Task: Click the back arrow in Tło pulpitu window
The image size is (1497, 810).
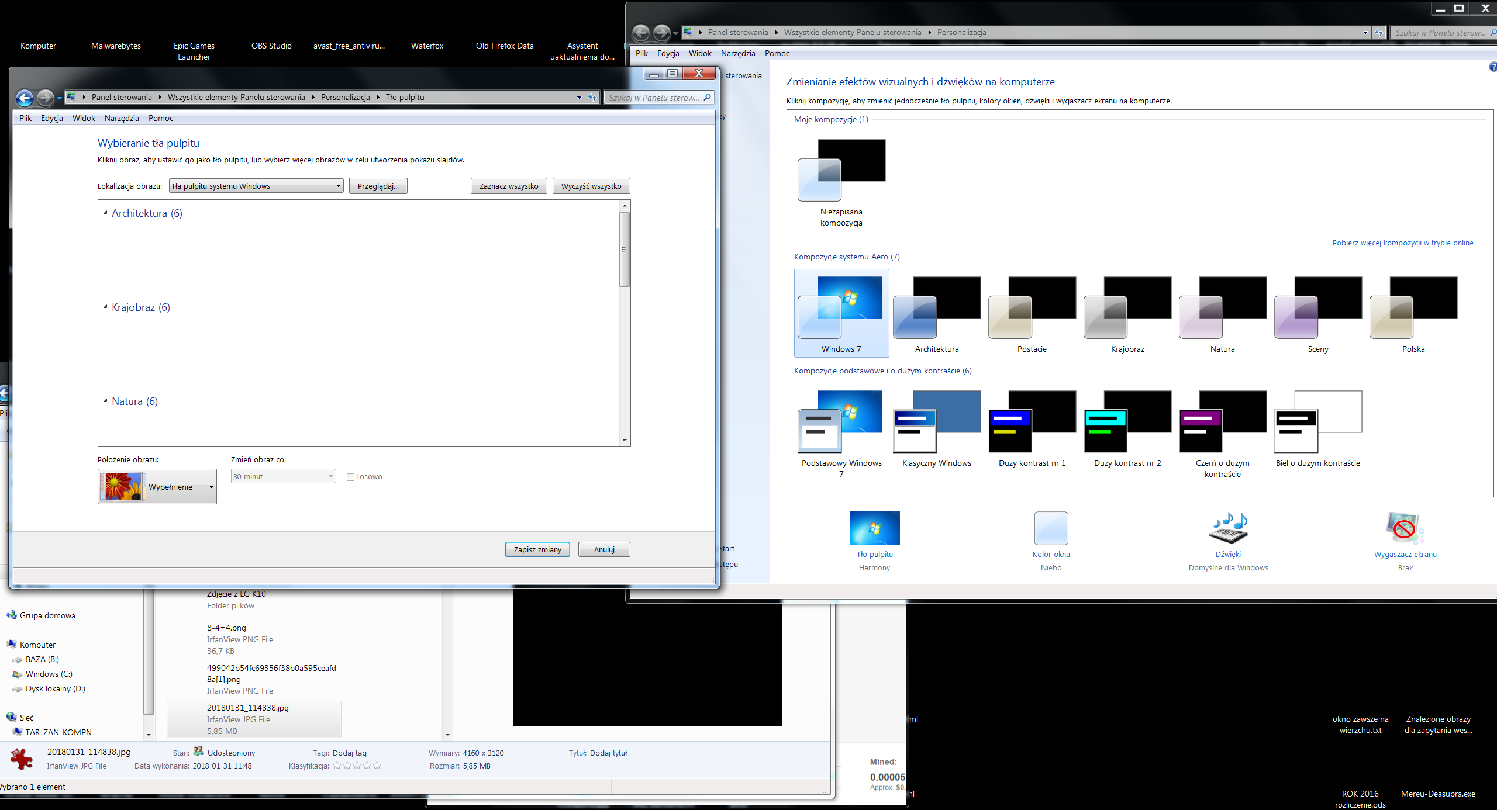Action: point(25,98)
